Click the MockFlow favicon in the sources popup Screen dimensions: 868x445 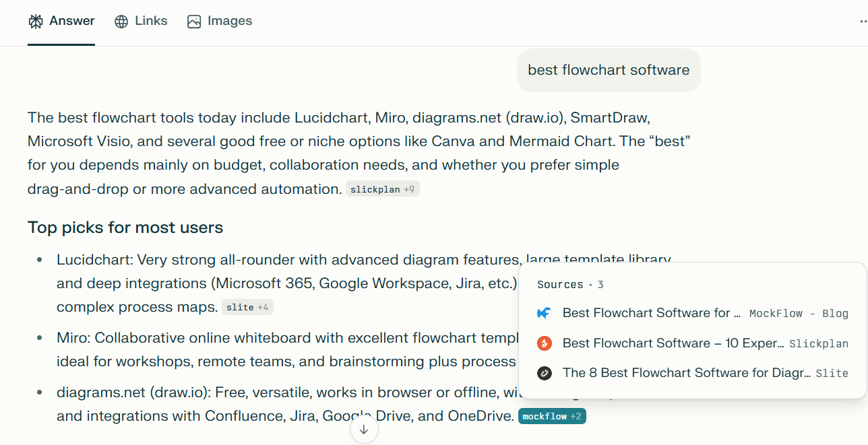point(545,313)
